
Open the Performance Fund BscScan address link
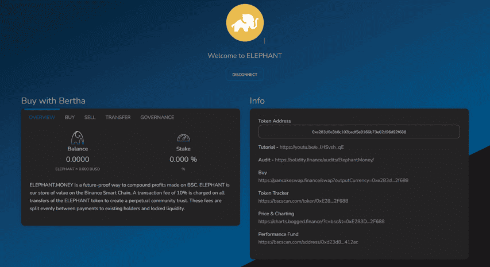tap(308, 242)
